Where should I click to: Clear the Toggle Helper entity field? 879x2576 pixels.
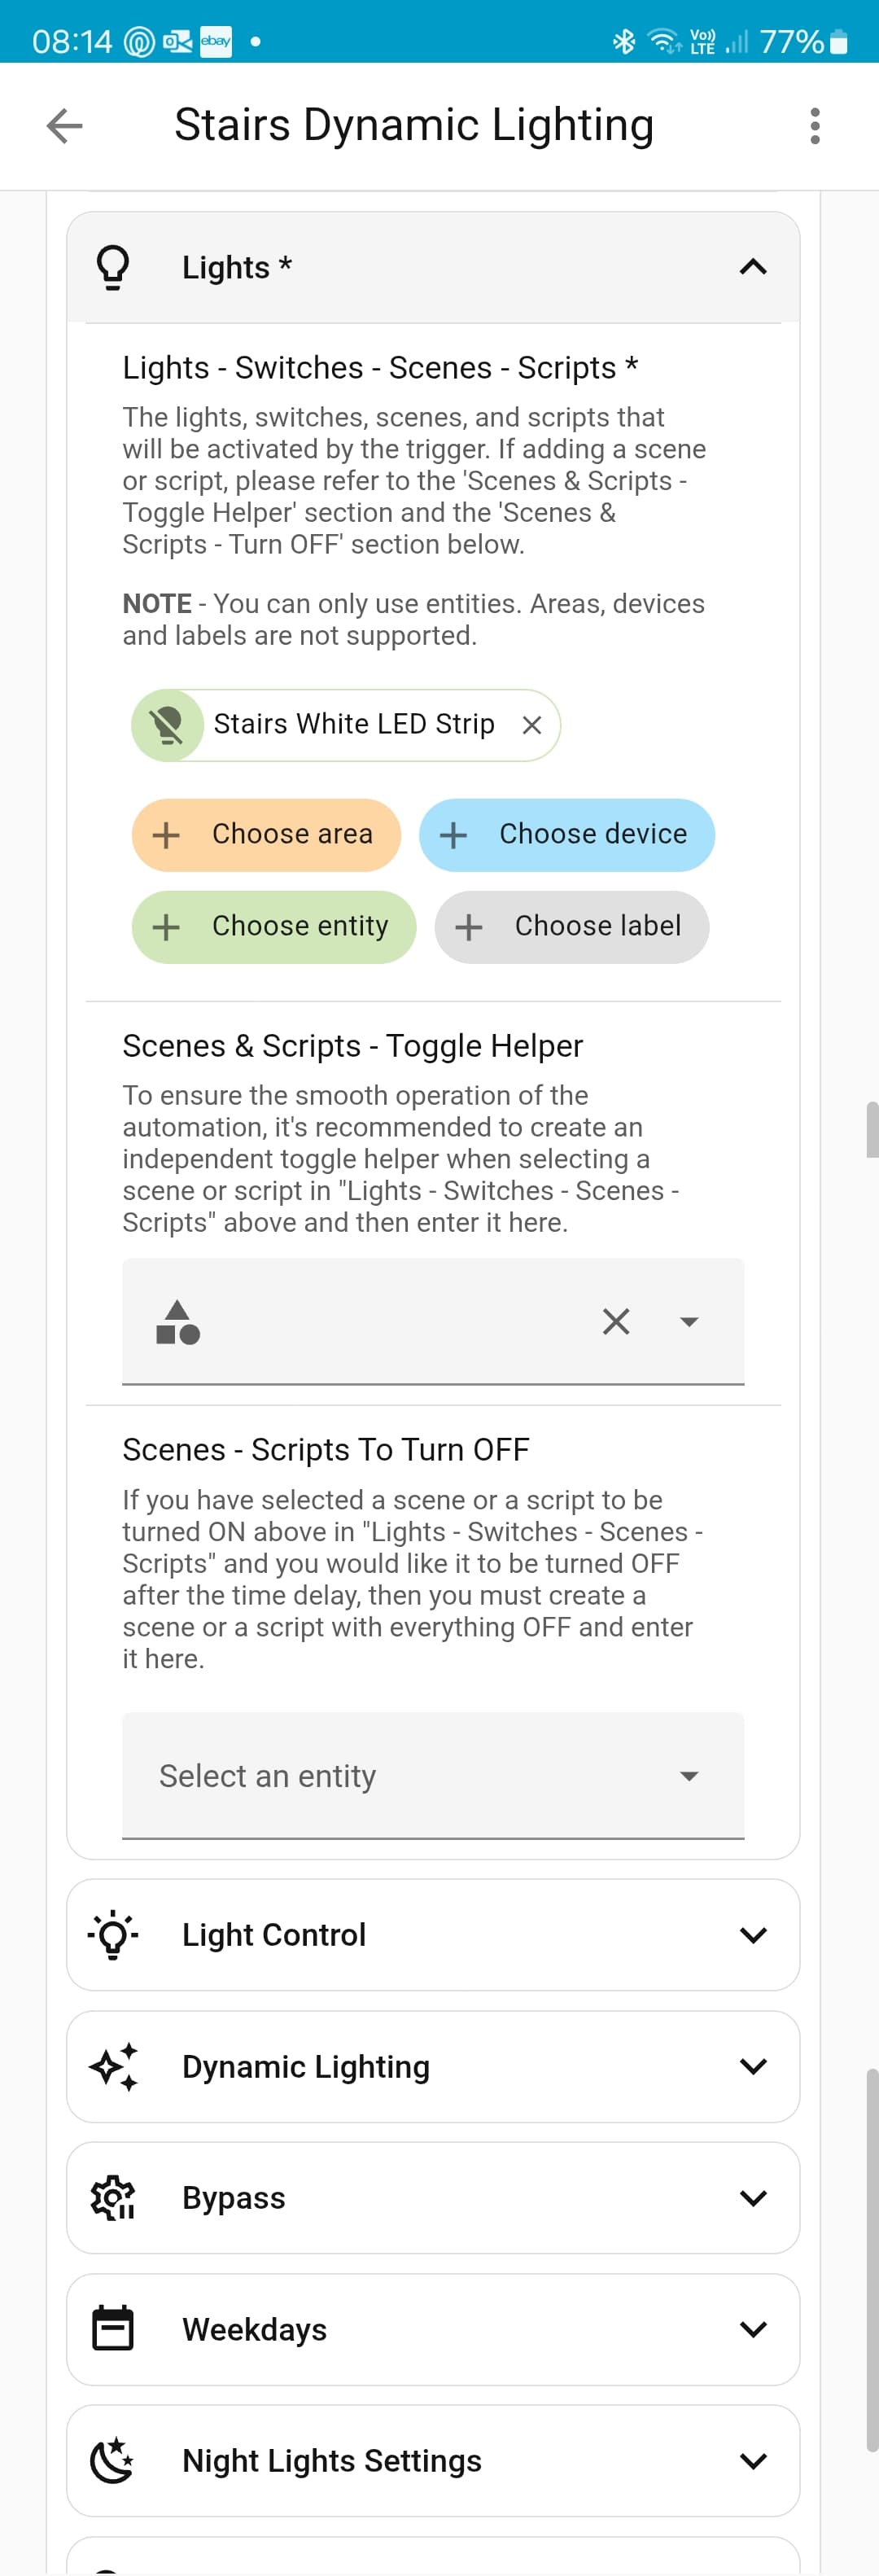point(616,1321)
